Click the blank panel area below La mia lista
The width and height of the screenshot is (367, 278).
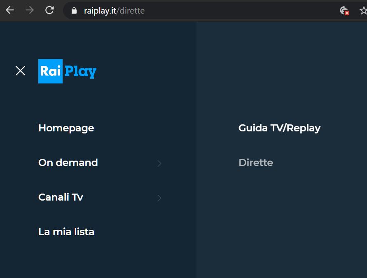point(99,259)
